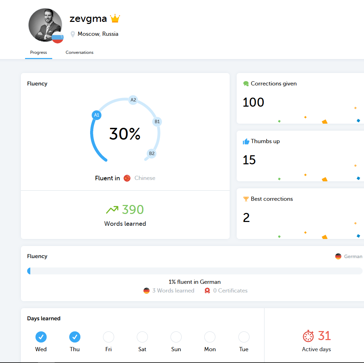364x363 pixels.
Task: Click the checked Thu day circle
Action: pyautogui.click(x=75, y=337)
